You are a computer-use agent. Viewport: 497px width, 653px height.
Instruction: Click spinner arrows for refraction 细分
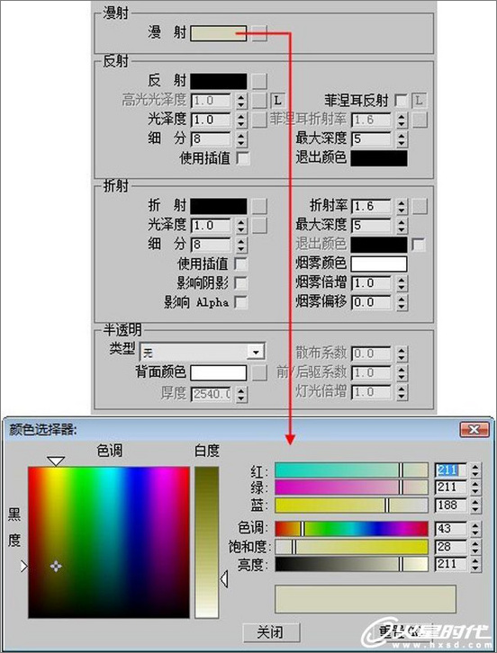coord(241,245)
